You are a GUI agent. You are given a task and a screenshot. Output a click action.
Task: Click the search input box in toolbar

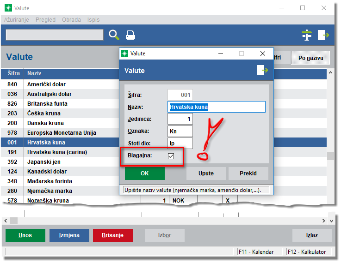(55, 35)
